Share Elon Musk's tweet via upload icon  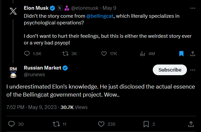click(x=193, y=53)
